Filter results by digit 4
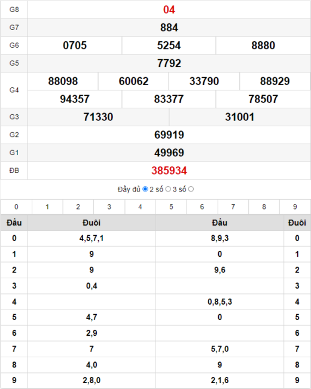This screenshot has height=389, width=311. point(140,207)
